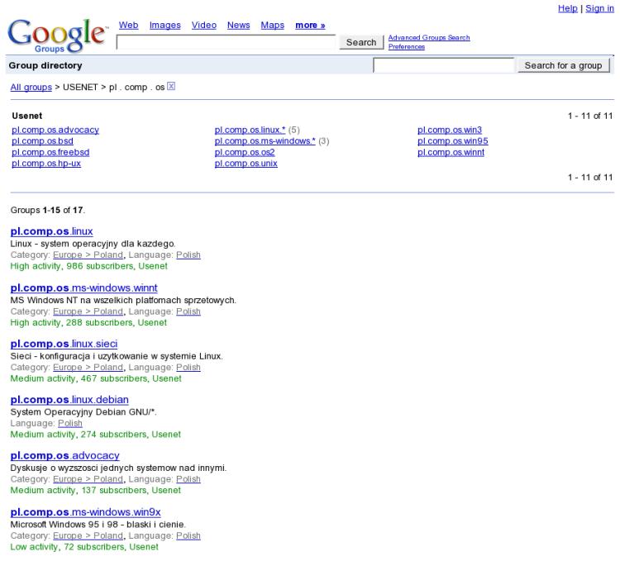
Task: Focus the group directory search box
Action: click(444, 65)
